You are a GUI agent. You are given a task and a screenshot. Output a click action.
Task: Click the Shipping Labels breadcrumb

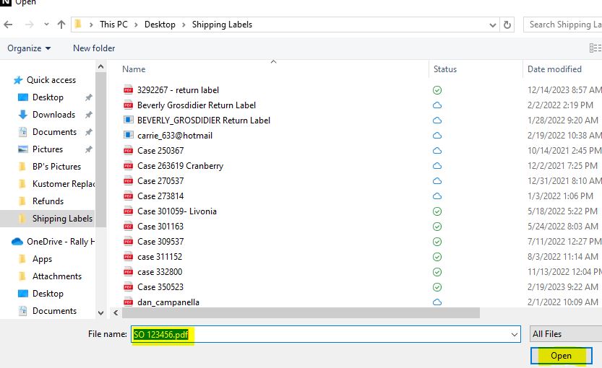222,25
